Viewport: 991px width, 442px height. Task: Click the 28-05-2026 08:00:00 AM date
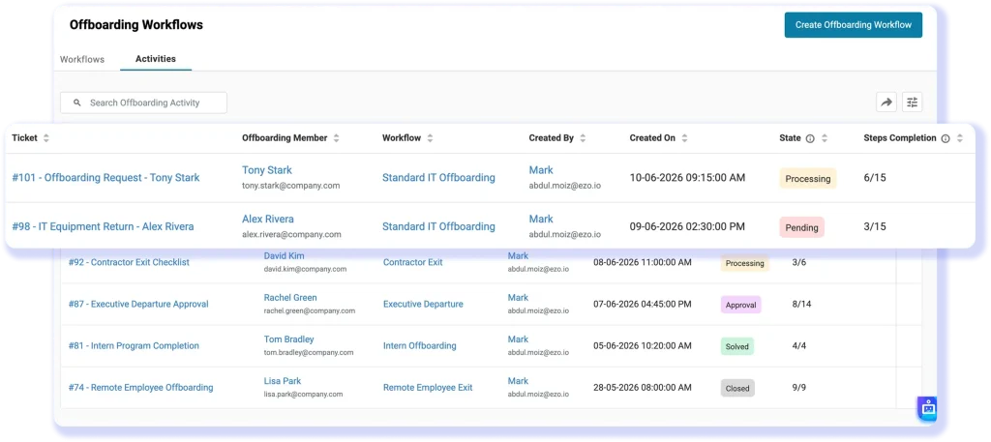click(x=643, y=387)
